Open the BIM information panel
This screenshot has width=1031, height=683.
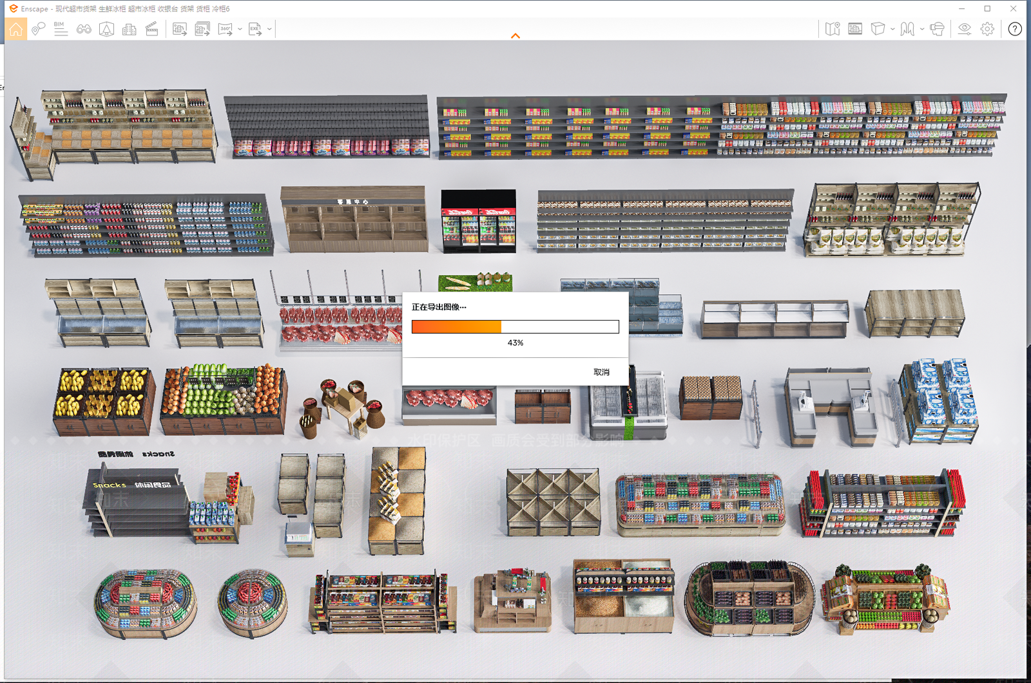tap(61, 29)
